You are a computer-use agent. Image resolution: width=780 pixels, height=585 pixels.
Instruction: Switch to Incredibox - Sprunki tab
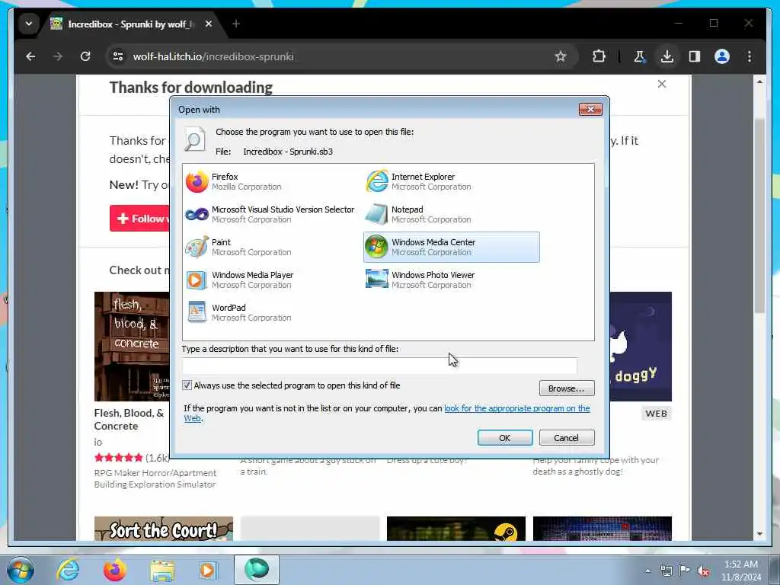point(129,24)
